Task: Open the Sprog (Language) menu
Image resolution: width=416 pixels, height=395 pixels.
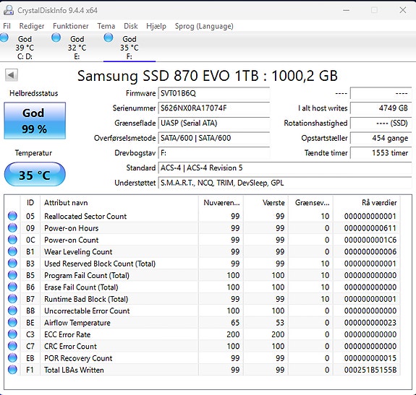Action: click(204, 26)
